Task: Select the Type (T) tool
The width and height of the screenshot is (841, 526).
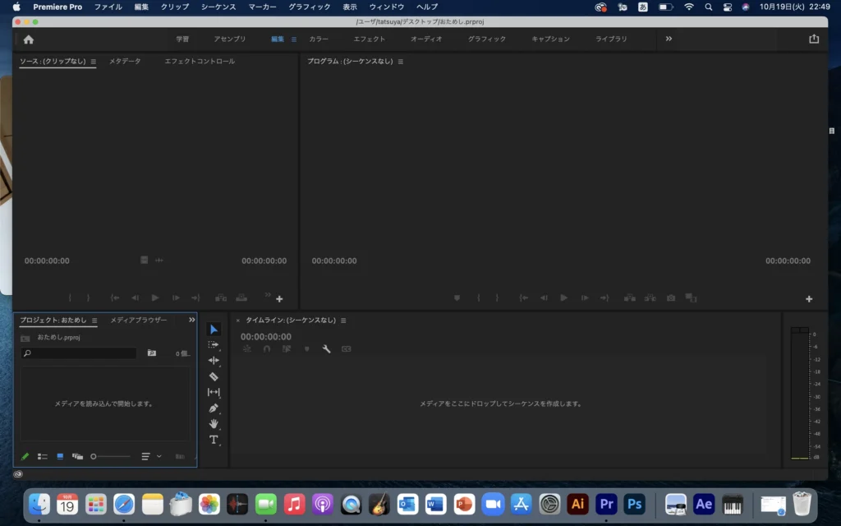Action: [x=214, y=440]
